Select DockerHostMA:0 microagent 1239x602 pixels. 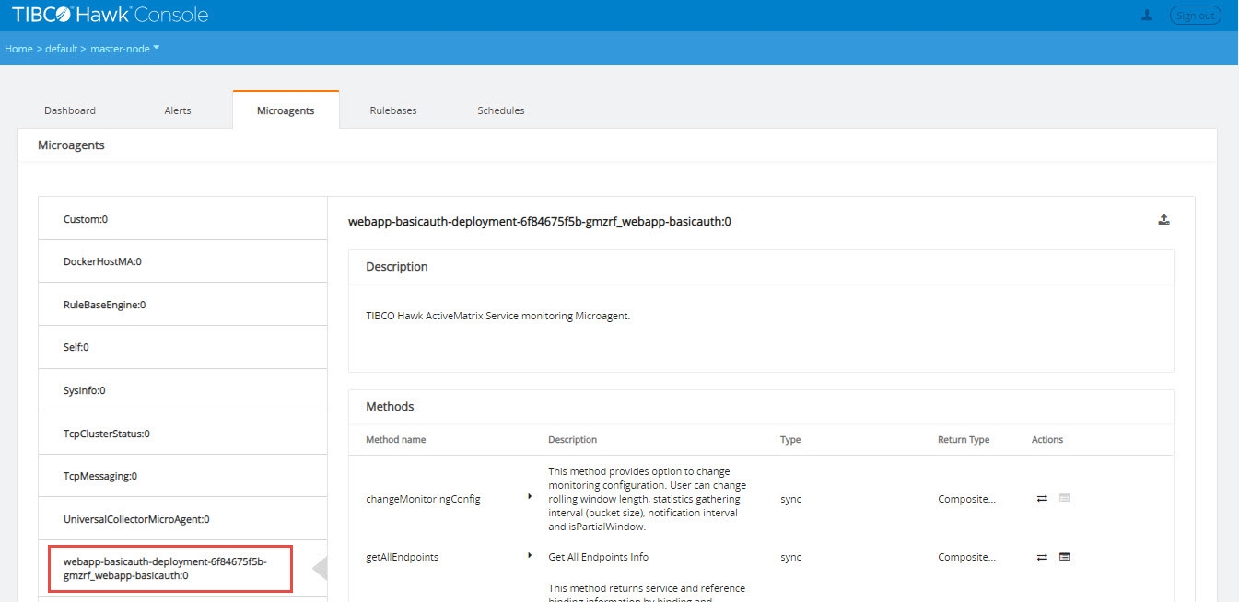[x=182, y=261]
